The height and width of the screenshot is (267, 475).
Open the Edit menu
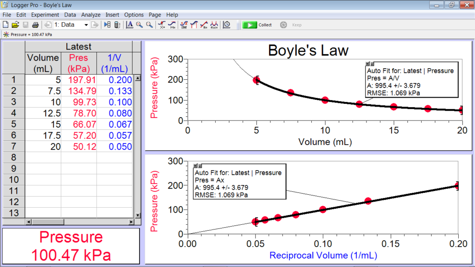pyautogui.click(x=21, y=15)
